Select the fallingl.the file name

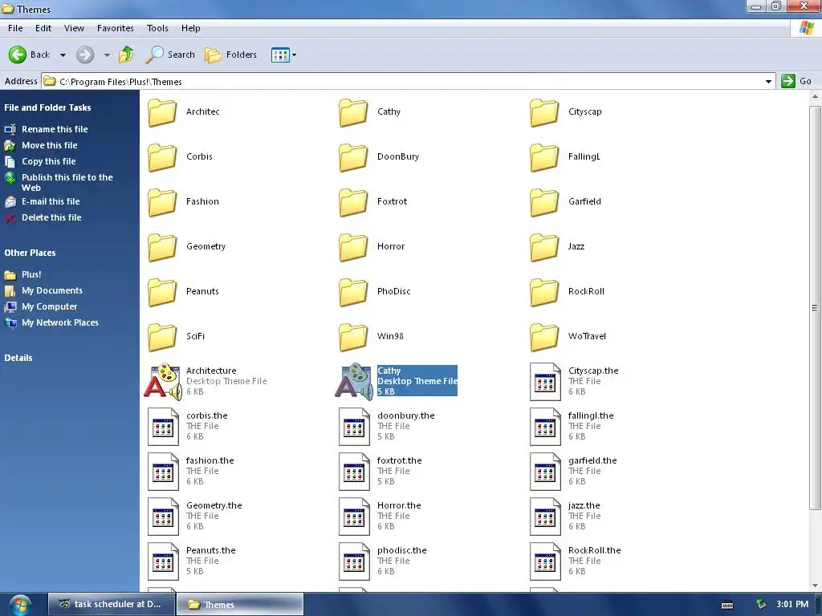point(591,415)
